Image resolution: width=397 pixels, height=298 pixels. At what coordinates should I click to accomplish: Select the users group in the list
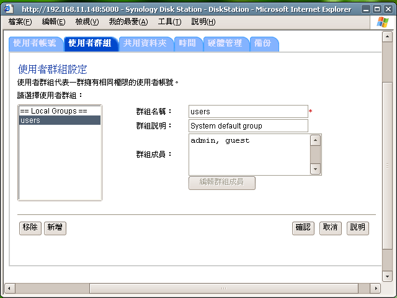60,120
